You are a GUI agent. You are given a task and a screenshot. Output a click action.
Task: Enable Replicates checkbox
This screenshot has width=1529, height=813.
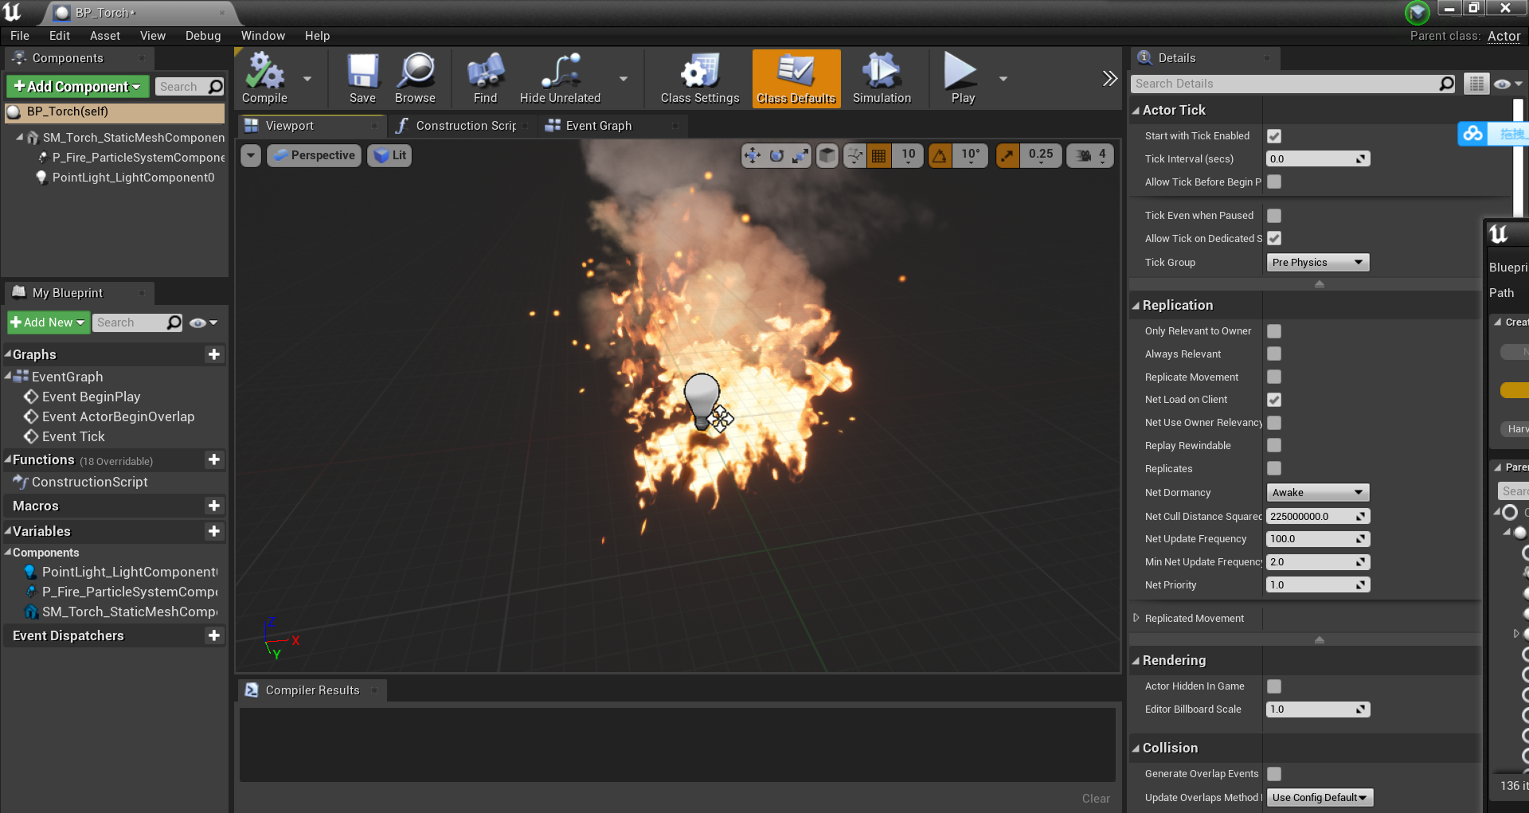pos(1274,468)
